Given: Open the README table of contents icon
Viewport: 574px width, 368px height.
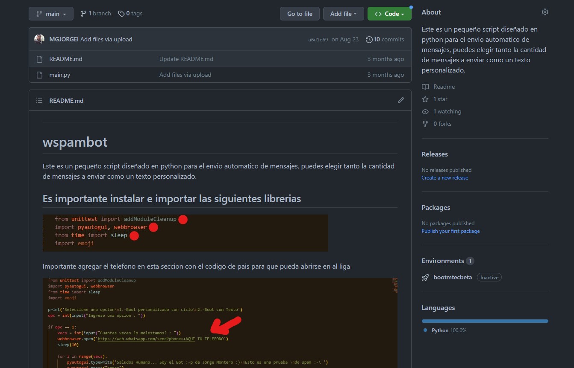Looking at the screenshot, I should tap(39, 101).
